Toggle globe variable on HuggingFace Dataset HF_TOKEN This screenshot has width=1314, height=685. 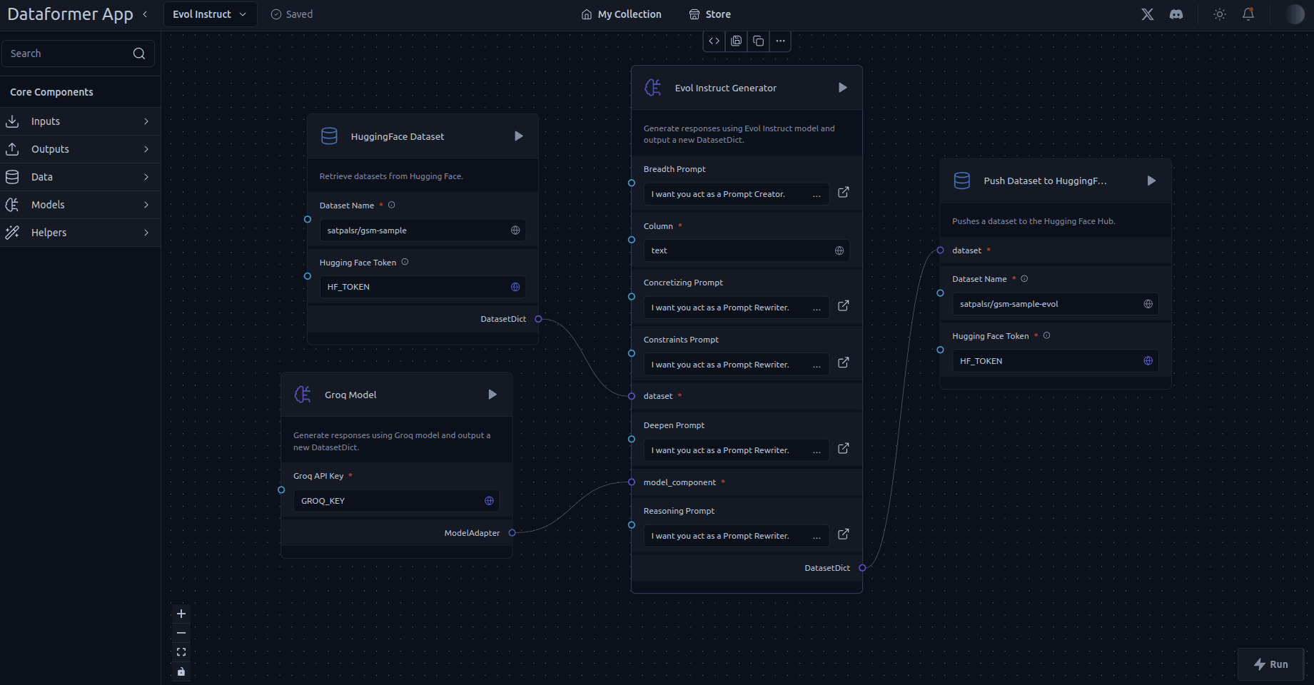coord(515,287)
